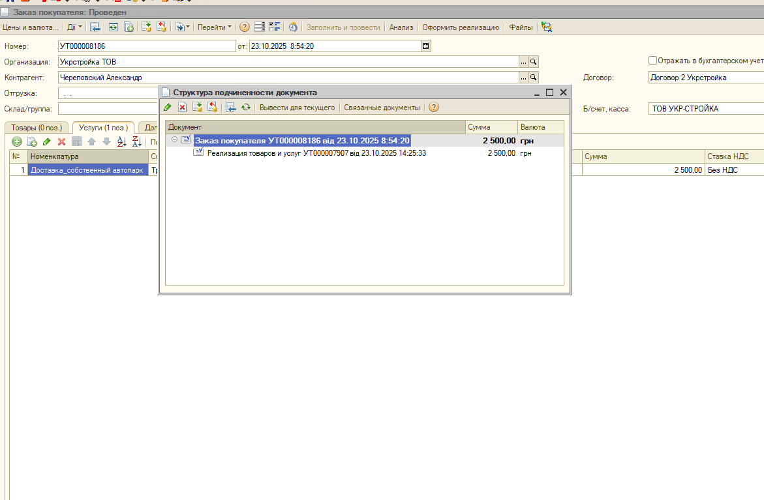
Task: Click the subordination structure icon in the toolbar
Action: pyautogui.click(x=275, y=27)
